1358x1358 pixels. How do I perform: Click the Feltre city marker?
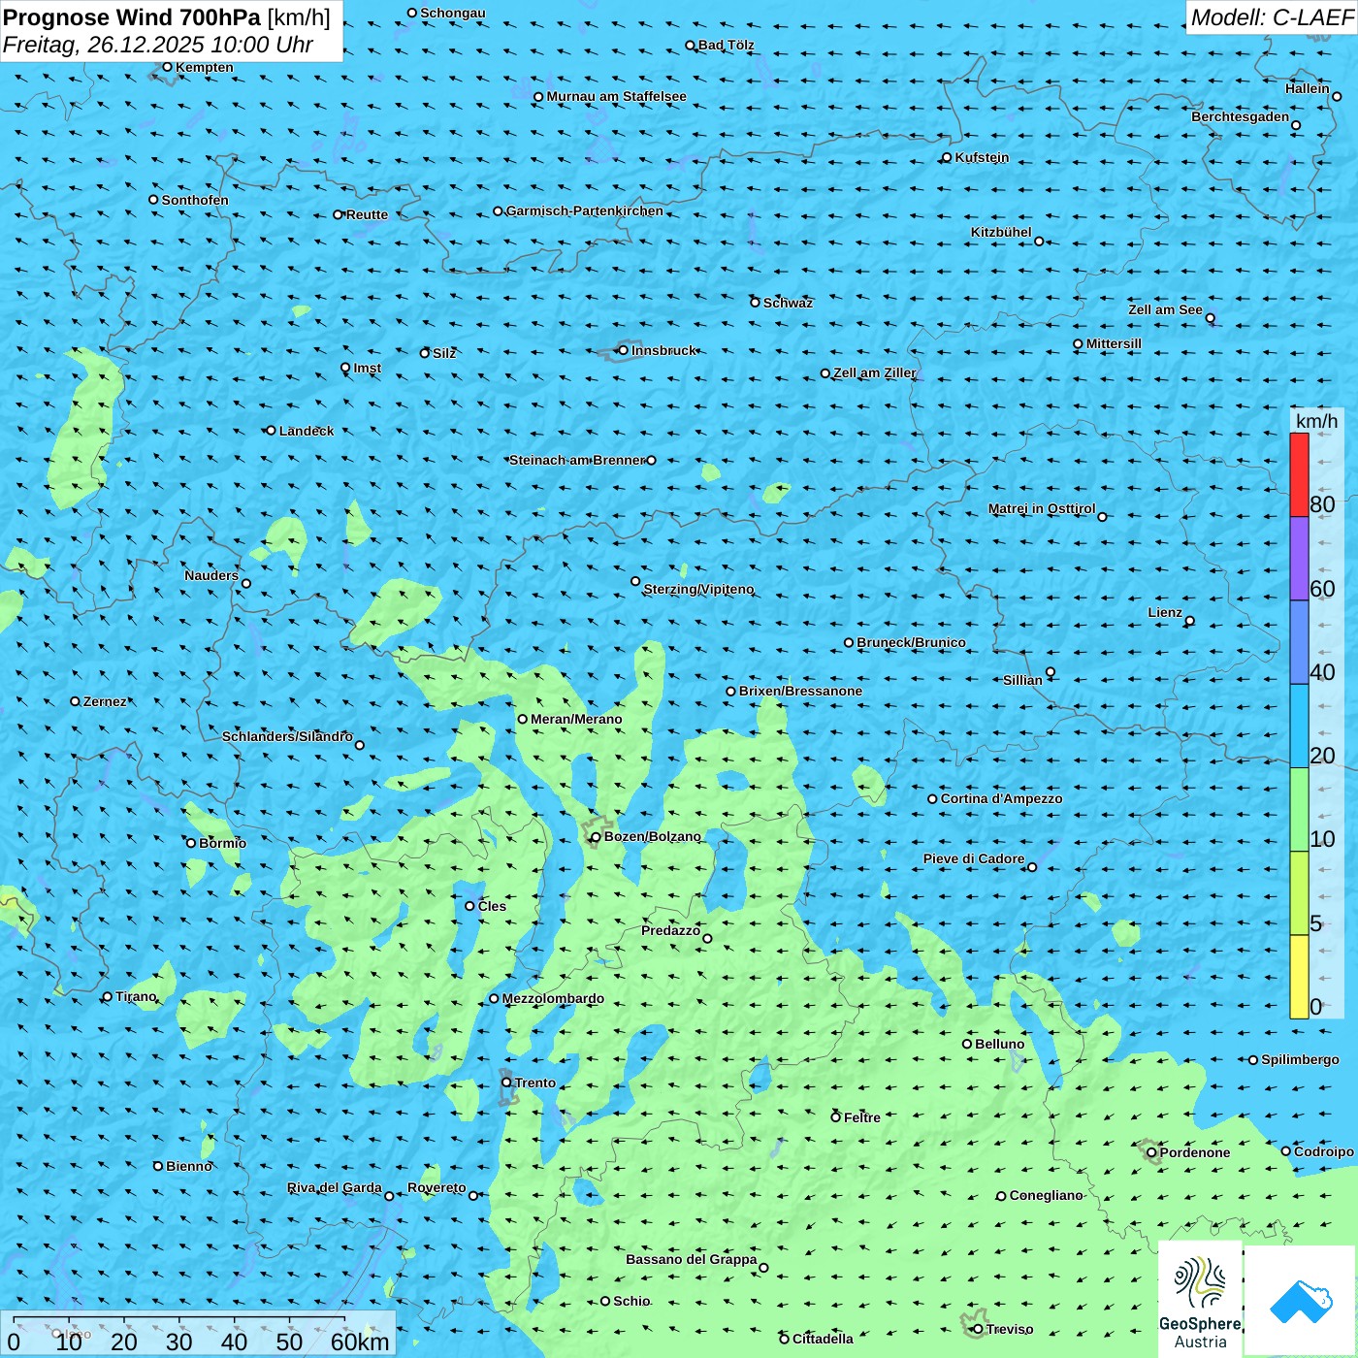point(835,1117)
